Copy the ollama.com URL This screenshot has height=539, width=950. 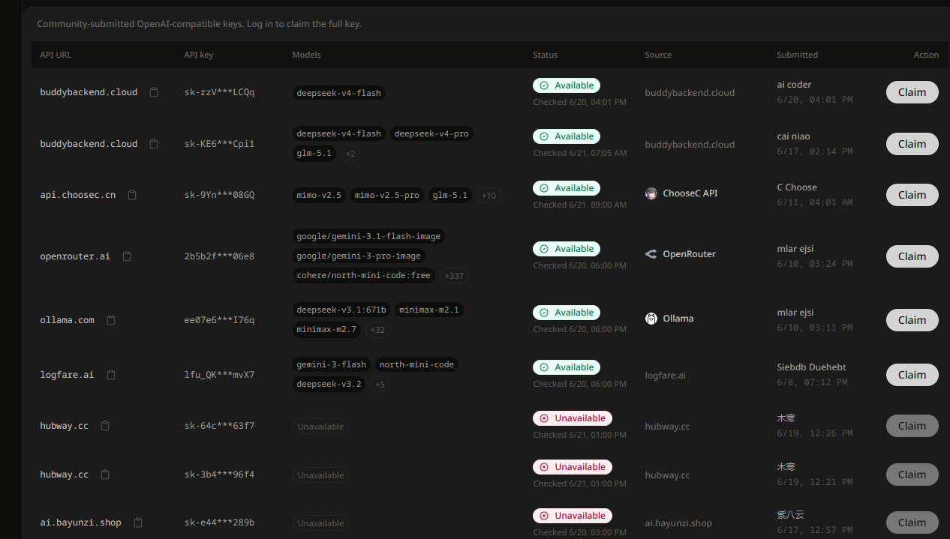tap(111, 320)
